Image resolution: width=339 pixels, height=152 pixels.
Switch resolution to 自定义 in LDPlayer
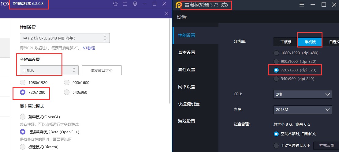coord(331,42)
